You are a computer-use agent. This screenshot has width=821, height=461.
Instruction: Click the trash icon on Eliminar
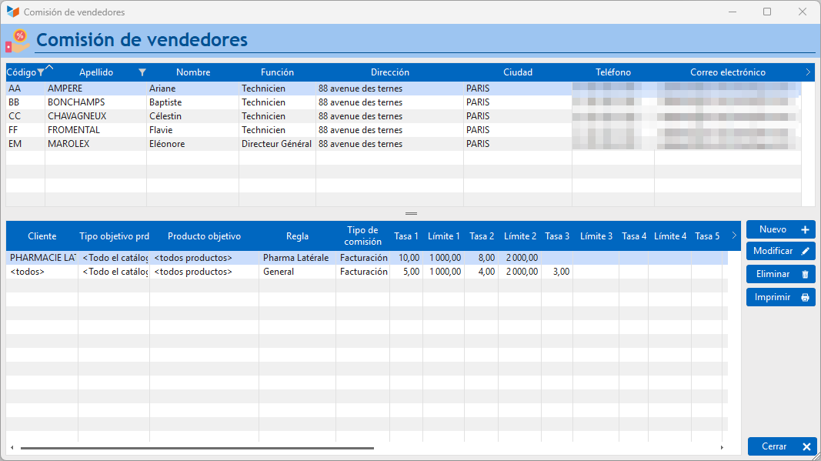click(805, 274)
